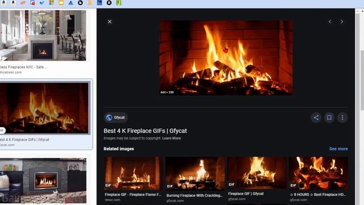364x205 pixels.
Task: Open the main fireplace preview image
Action: click(226, 58)
